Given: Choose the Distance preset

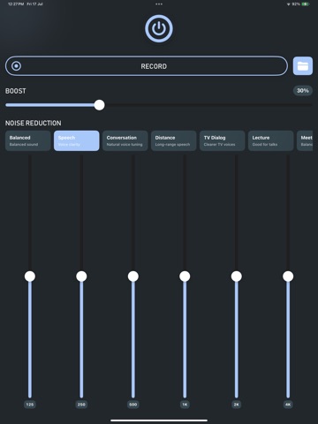Looking at the screenshot, I should (174, 140).
